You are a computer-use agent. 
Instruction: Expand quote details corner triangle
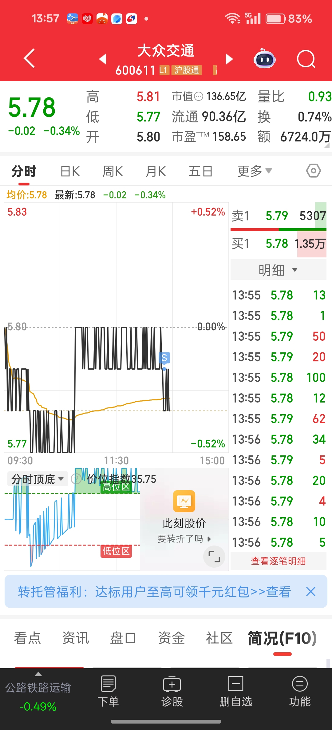coord(326,145)
